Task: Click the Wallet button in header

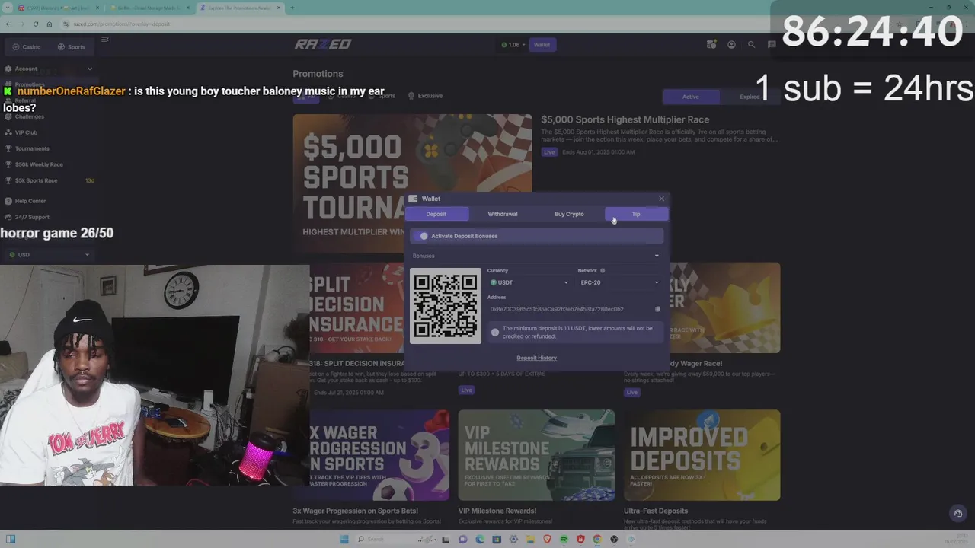Action: [x=542, y=45]
